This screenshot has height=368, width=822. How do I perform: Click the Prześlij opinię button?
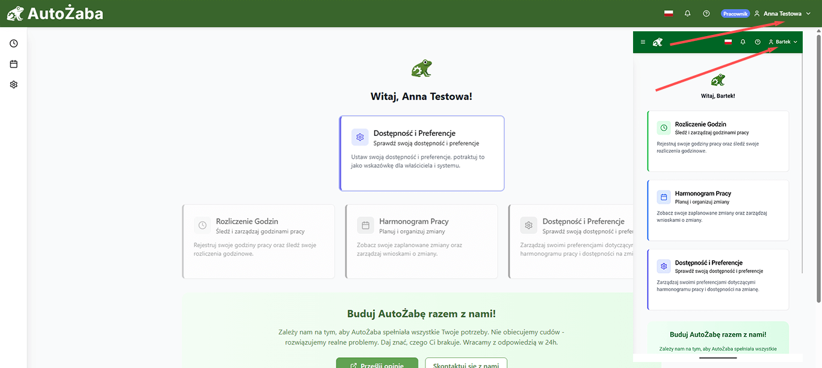377,363
